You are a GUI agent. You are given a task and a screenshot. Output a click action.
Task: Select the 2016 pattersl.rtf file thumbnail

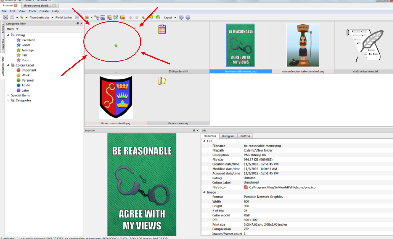(178, 47)
